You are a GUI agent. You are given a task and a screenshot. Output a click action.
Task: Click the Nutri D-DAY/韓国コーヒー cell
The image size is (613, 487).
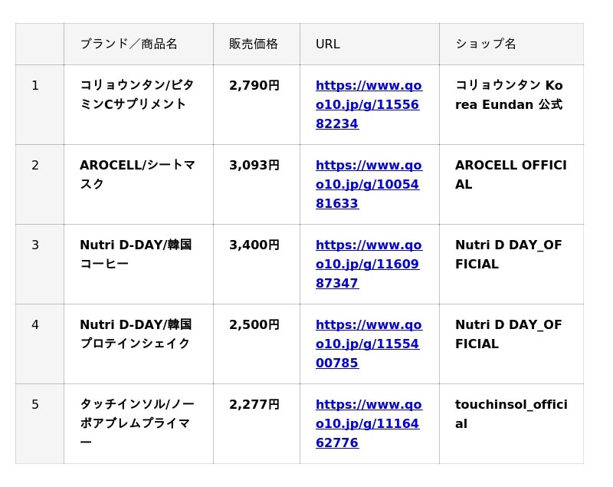[x=136, y=255]
